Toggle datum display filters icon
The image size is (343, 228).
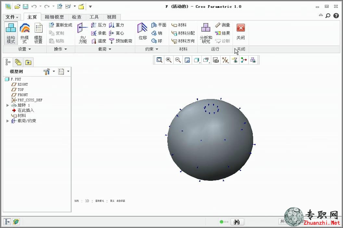coord(225,60)
